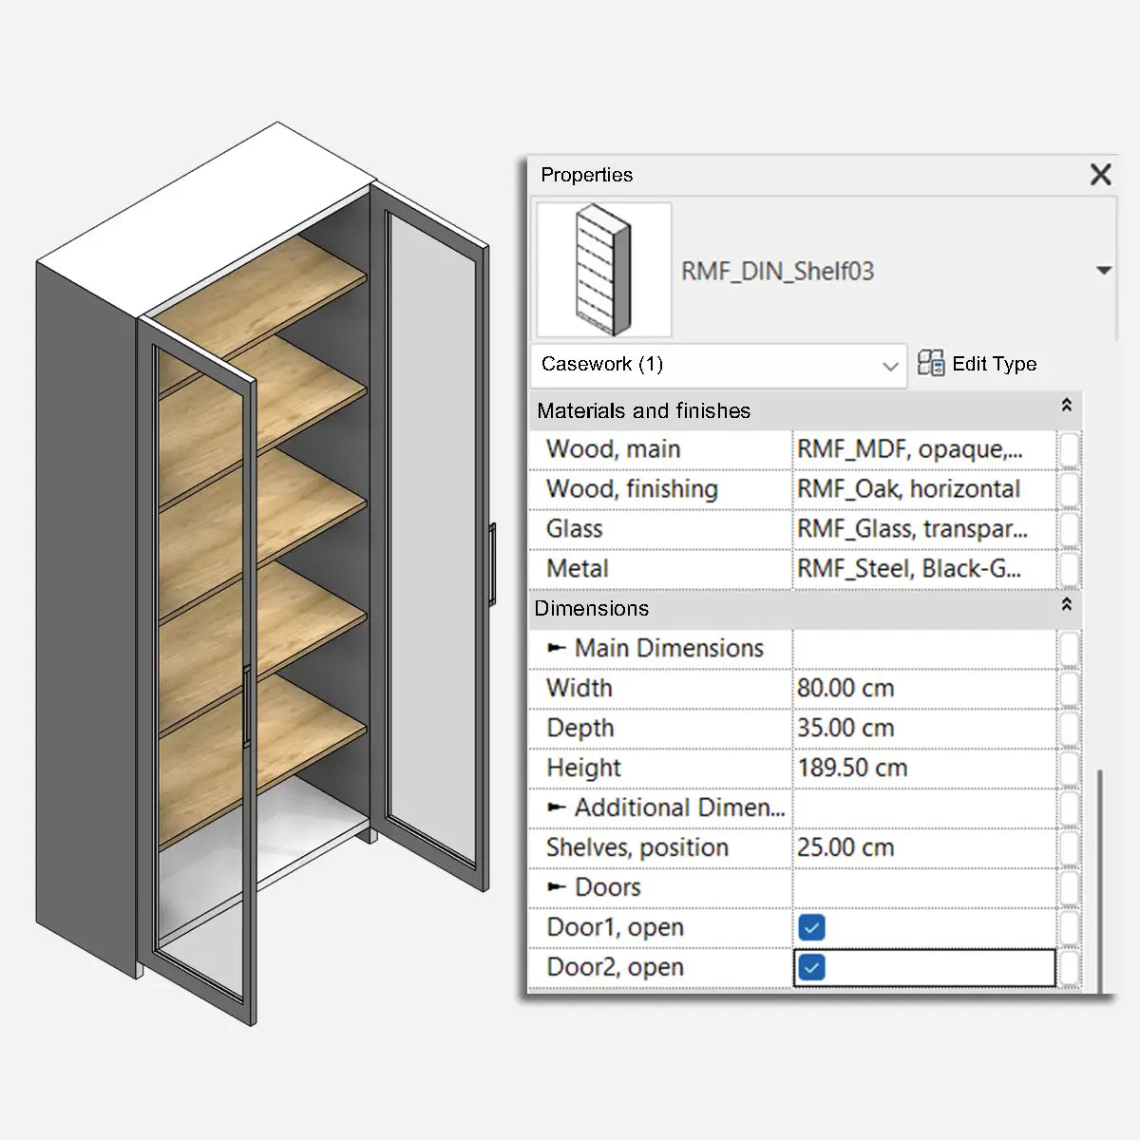The image size is (1140, 1140).
Task: Click associate parameter button for Metal row
Action: 1069,569
